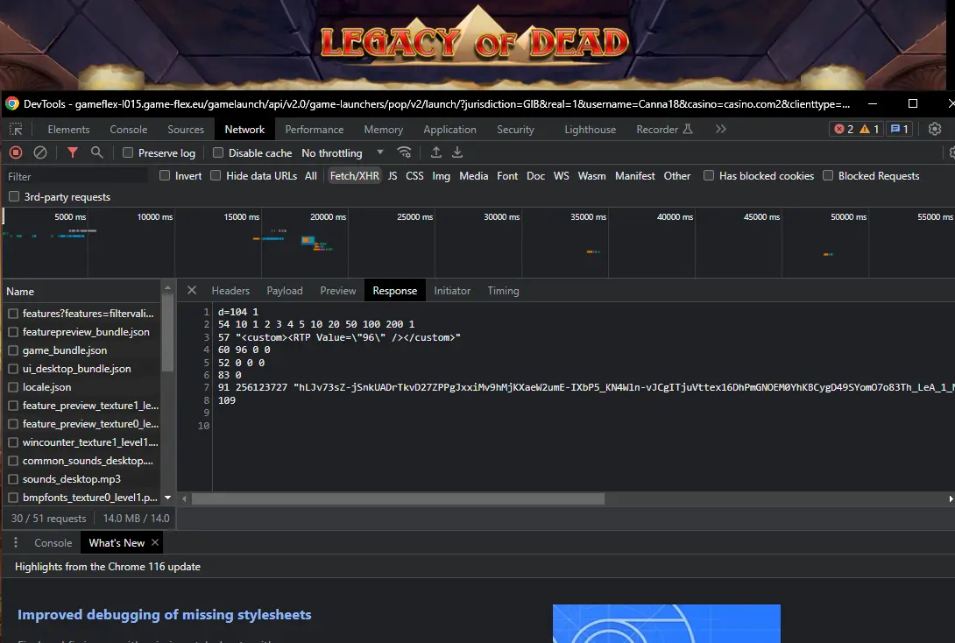Filter by All request types
The image size is (955, 643).
pos(311,175)
